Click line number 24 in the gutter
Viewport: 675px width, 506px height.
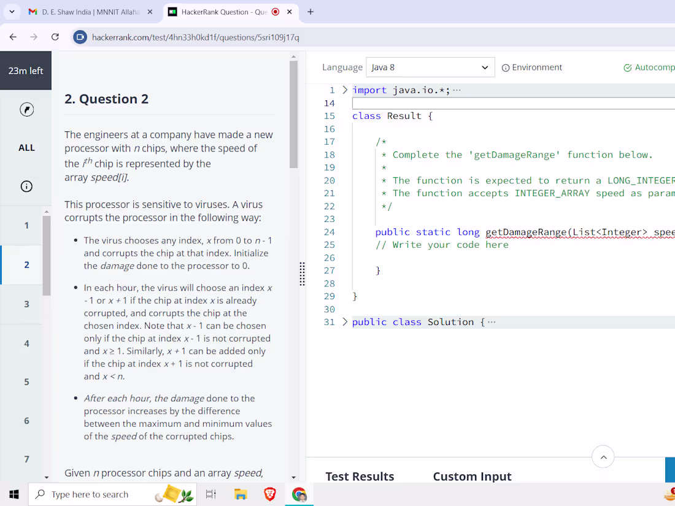point(330,232)
